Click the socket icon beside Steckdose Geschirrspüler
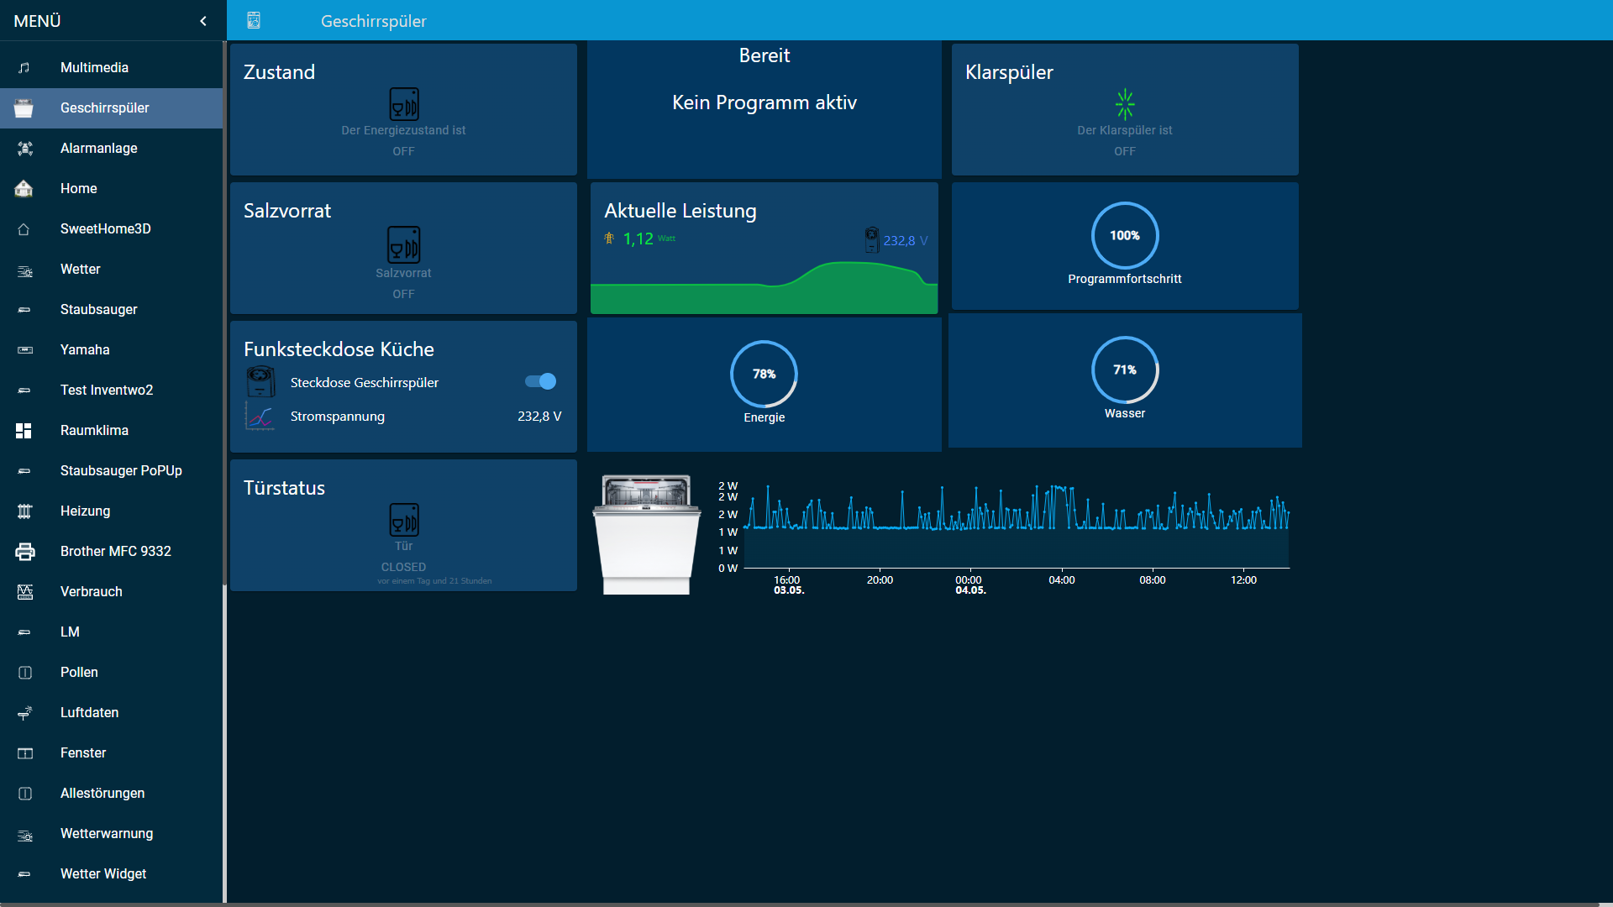This screenshot has height=907, width=1613. (260, 381)
